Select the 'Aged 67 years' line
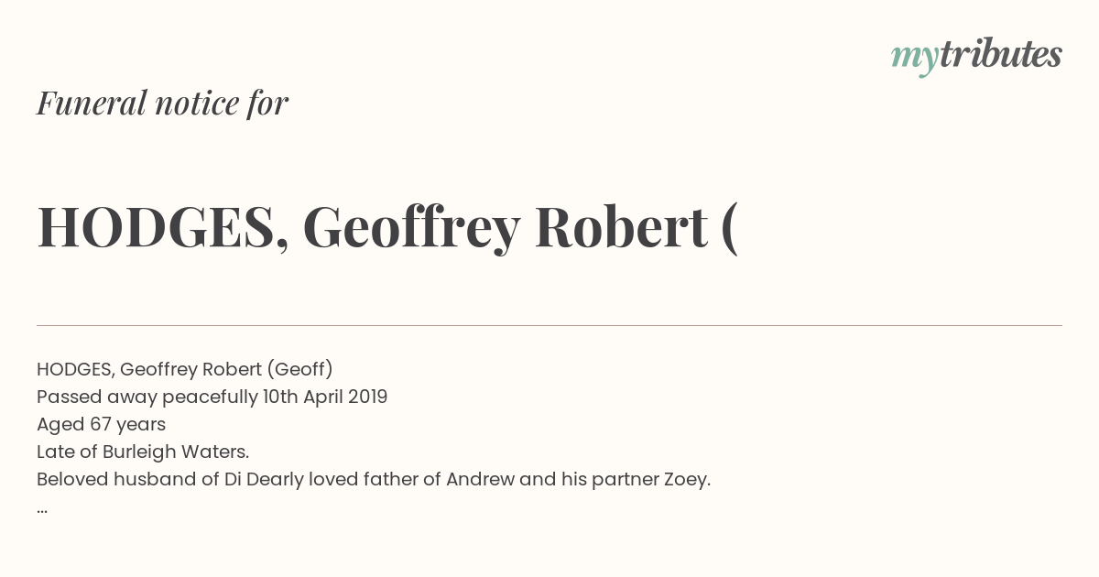Viewport: 1099px width, 577px height. click(101, 425)
